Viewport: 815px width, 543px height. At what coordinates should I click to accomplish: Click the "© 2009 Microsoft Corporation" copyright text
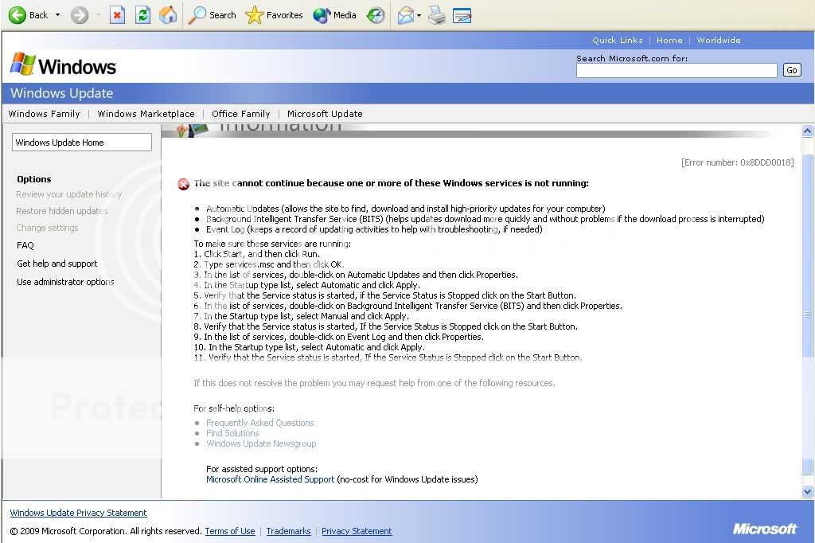pyautogui.click(x=106, y=531)
